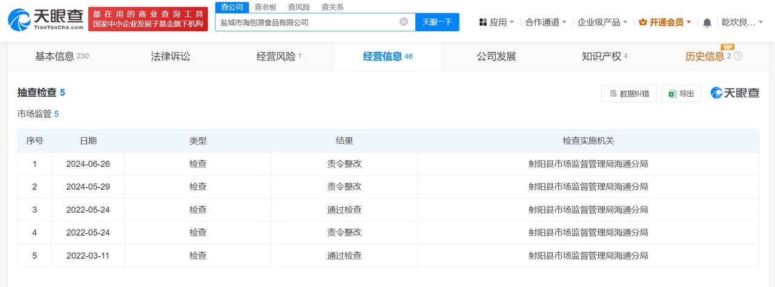Click date cell 2024-05-29
Image resolution: width=775 pixels, height=287 pixels.
(x=88, y=187)
